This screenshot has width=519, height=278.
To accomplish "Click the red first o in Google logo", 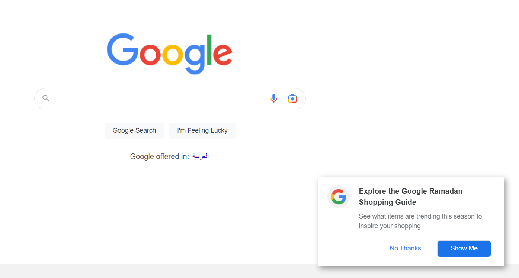I will pos(150,55).
